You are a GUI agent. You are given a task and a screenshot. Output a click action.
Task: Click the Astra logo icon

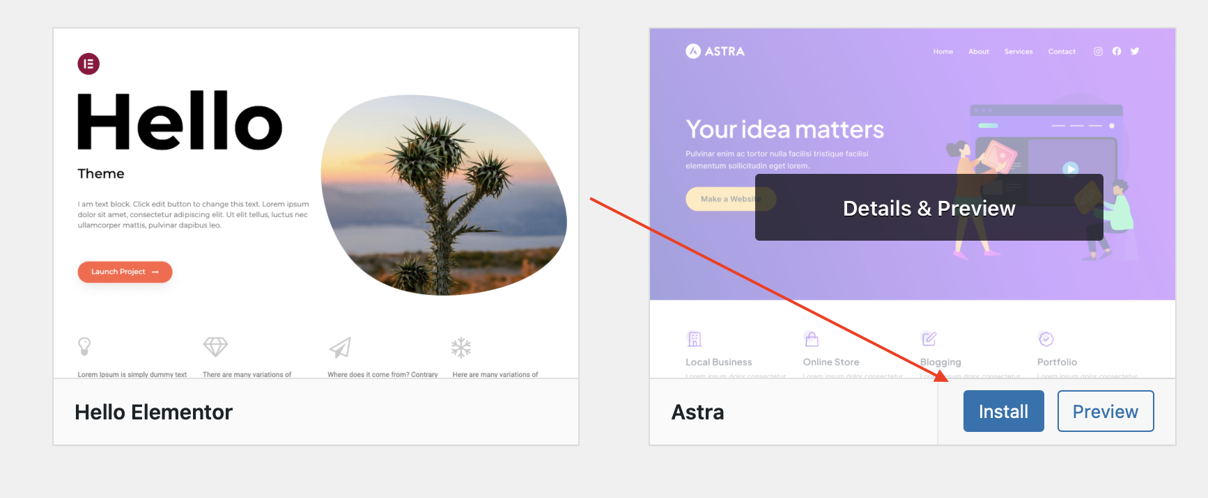[693, 51]
